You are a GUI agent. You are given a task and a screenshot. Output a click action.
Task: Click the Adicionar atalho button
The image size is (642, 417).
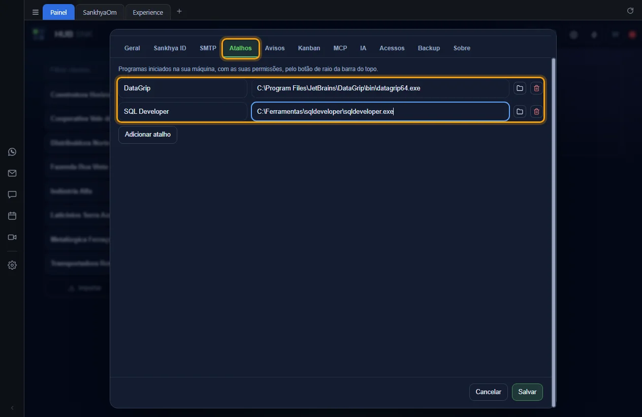pyautogui.click(x=148, y=135)
